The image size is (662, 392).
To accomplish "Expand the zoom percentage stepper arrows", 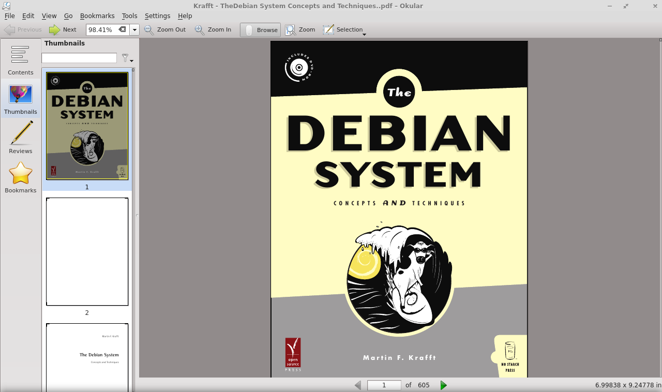I will [x=134, y=29].
